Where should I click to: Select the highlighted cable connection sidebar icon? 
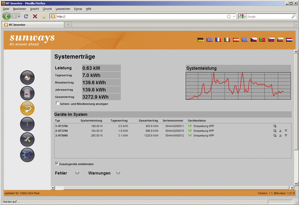click(27, 108)
